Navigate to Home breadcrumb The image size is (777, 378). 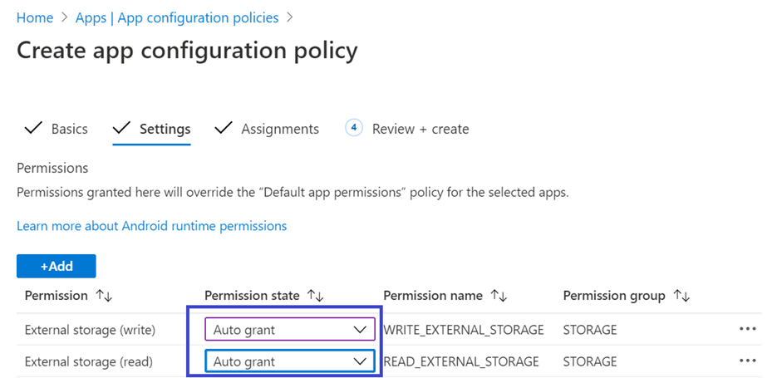coord(35,17)
